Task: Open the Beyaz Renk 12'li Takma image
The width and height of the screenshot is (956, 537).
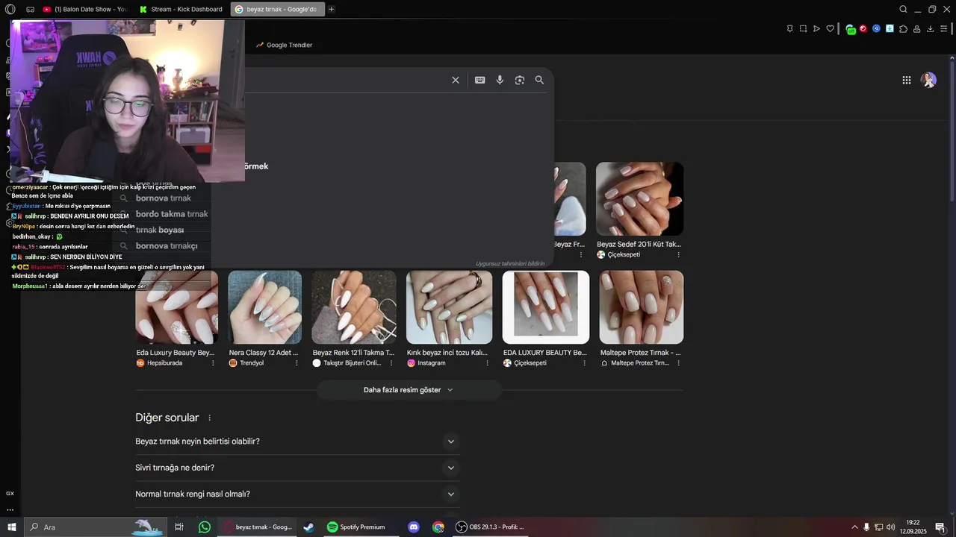Action: [354, 307]
